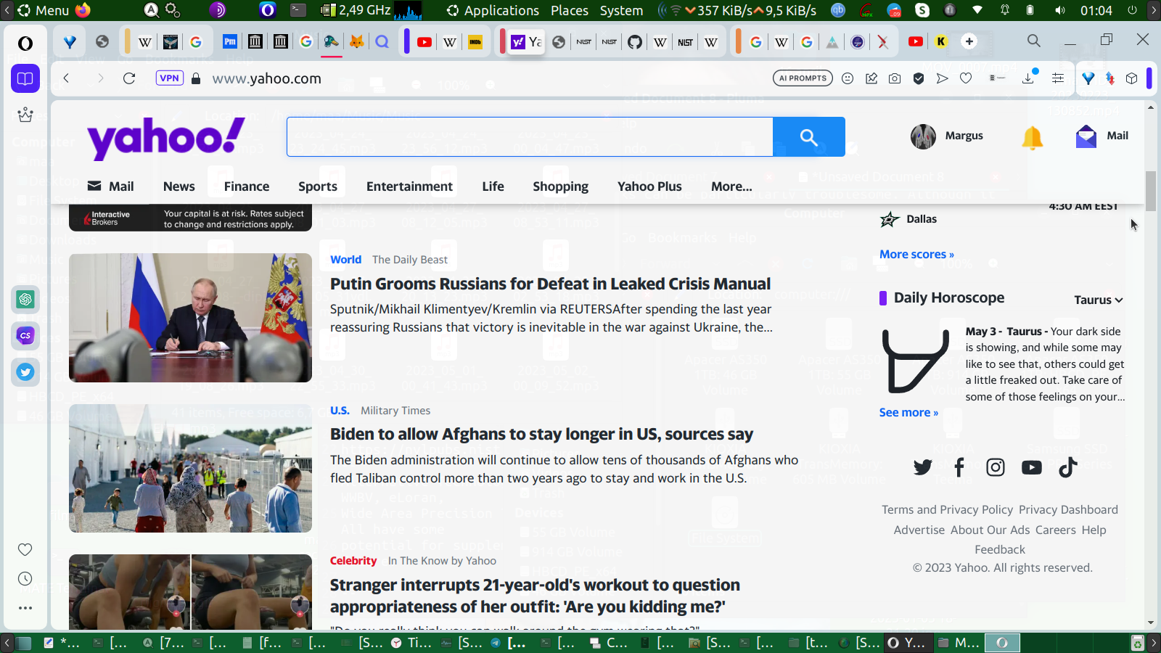Screen dimensions: 1161x653
Task: Open Yahoo Plus in navigation
Action: coord(649,186)
